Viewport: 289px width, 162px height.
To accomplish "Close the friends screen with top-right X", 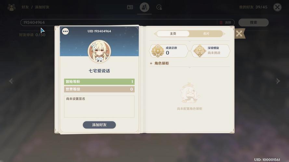I will [277, 7].
